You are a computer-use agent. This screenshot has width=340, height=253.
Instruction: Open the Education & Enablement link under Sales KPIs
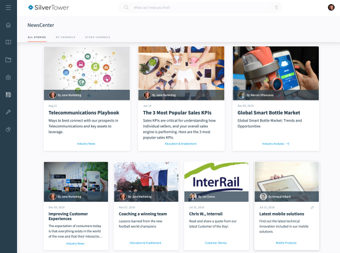tap(181, 144)
